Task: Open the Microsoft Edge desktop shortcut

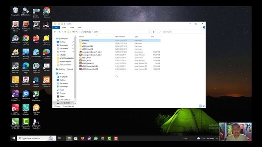Action: point(26,68)
